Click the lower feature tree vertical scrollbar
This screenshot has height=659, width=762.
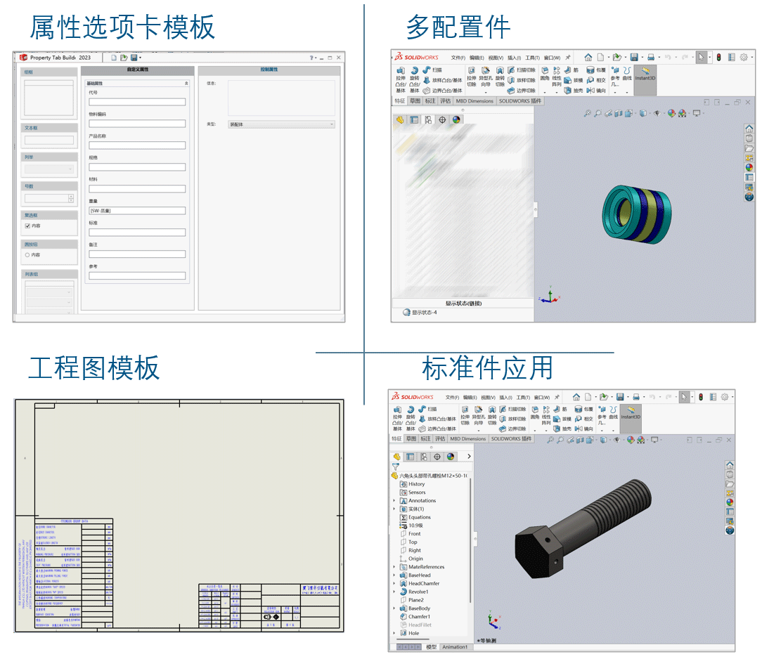click(x=470, y=539)
